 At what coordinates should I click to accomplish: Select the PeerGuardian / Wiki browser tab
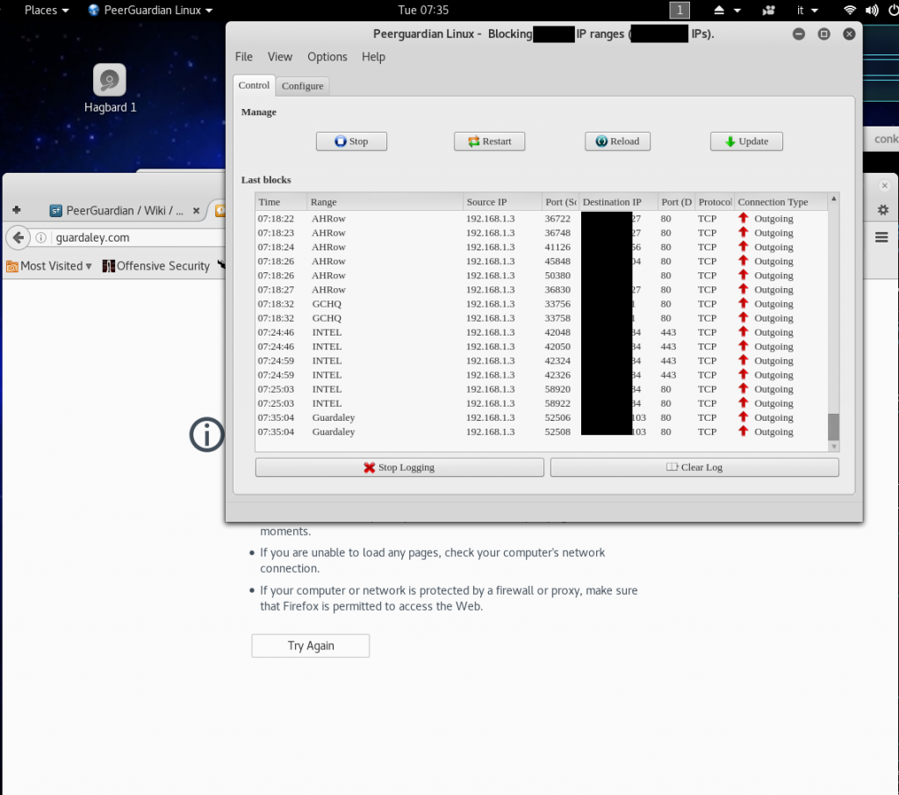(125, 211)
